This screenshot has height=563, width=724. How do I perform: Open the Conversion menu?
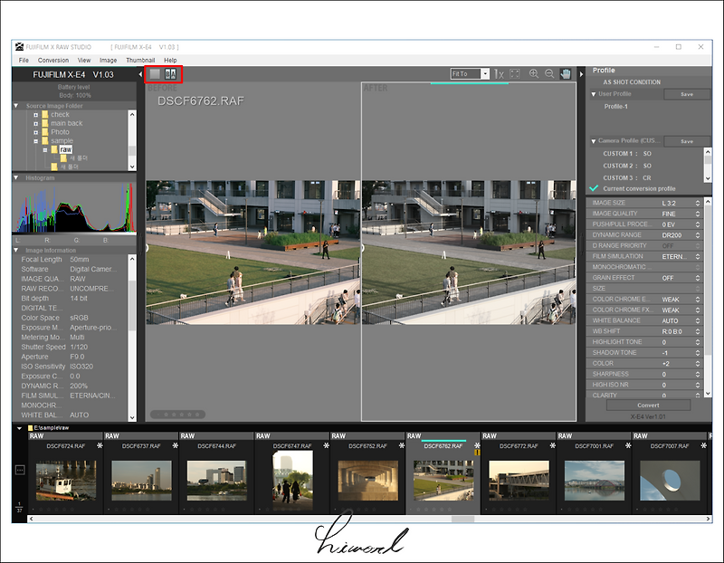(x=53, y=60)
